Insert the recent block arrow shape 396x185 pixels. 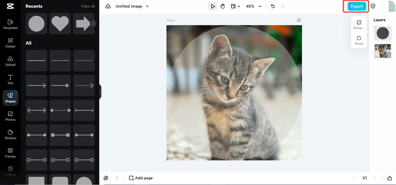click(x=83, y=23)
